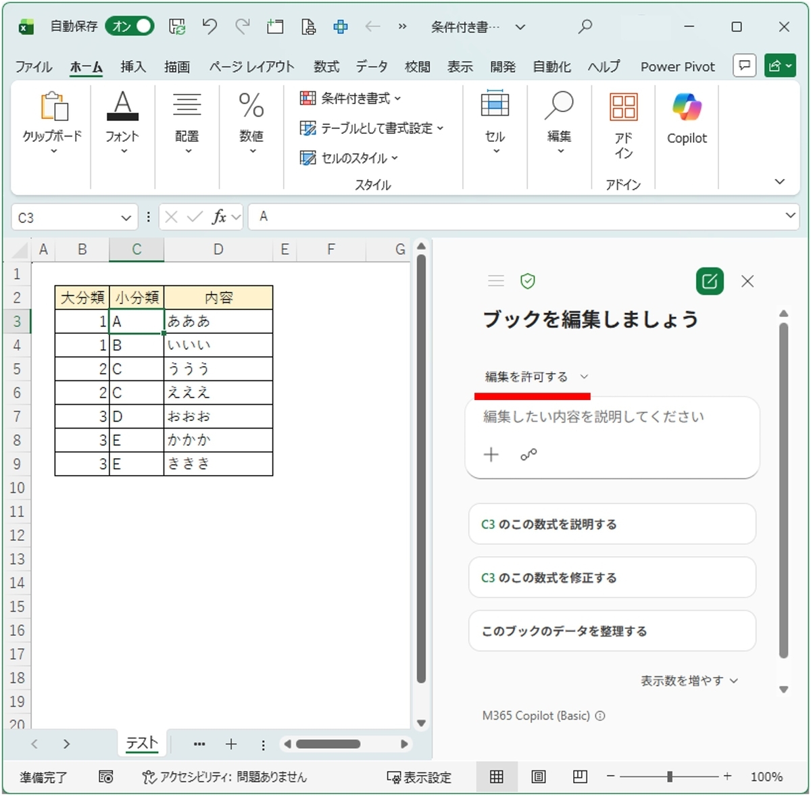Switch to Page Layout view icon
Image resolution: width=811 pixels, height=796 pixels.
click(x=538, y=777)
